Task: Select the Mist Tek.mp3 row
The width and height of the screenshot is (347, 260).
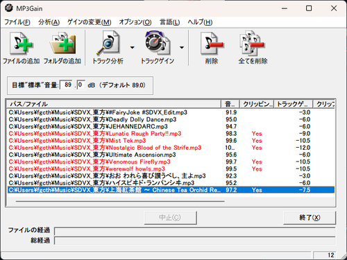Action: (x=171, y=141)
